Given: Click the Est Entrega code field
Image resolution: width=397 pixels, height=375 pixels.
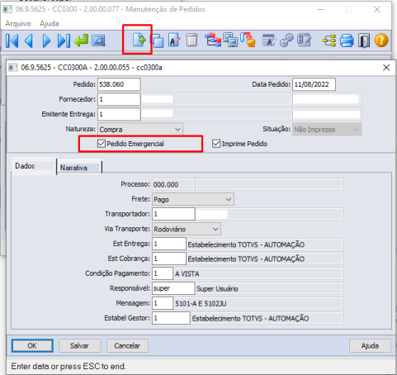Looking at the screenshot, I should 169,244.
